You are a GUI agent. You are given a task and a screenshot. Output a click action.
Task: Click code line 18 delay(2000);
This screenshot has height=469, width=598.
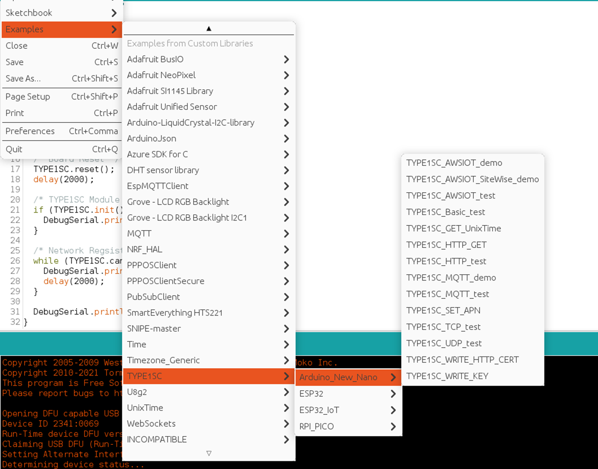tap(64, 180)
